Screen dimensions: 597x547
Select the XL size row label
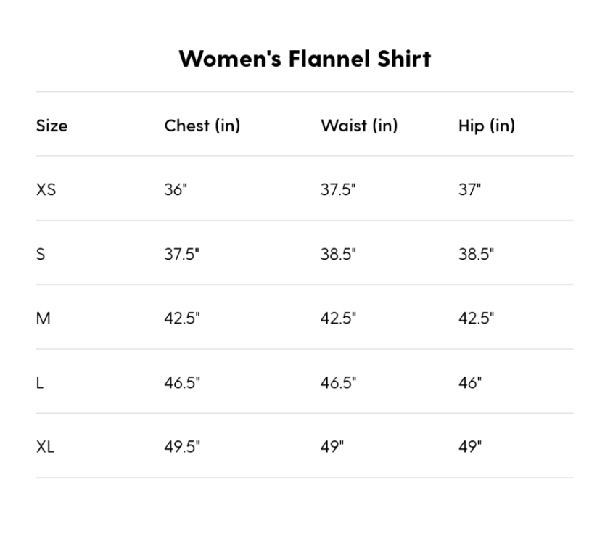pyautogui.click(x=45, y=447)
